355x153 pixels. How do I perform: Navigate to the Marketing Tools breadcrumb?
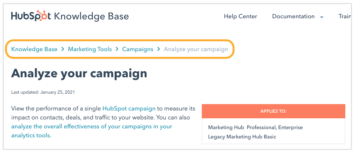pyautogui.click(x=90, y=49)
